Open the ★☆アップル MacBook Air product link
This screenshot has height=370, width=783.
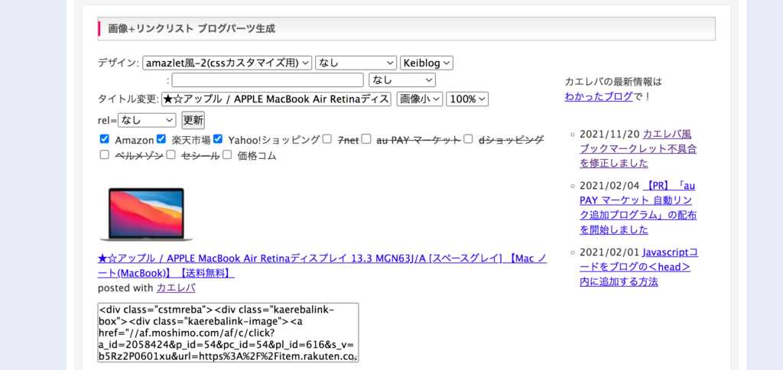(x=322, y=265)
